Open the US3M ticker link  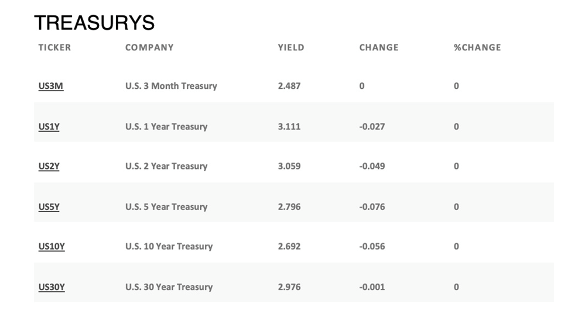[x=51, y=86]
